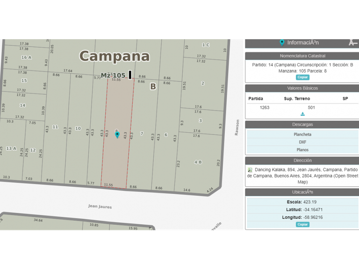359x269 pixels.
Task: Select parcel 11 on the map
Action: coord(55,127)
